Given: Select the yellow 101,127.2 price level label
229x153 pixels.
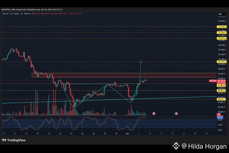Looking at the screenshot, I should [x=222, y=62].
